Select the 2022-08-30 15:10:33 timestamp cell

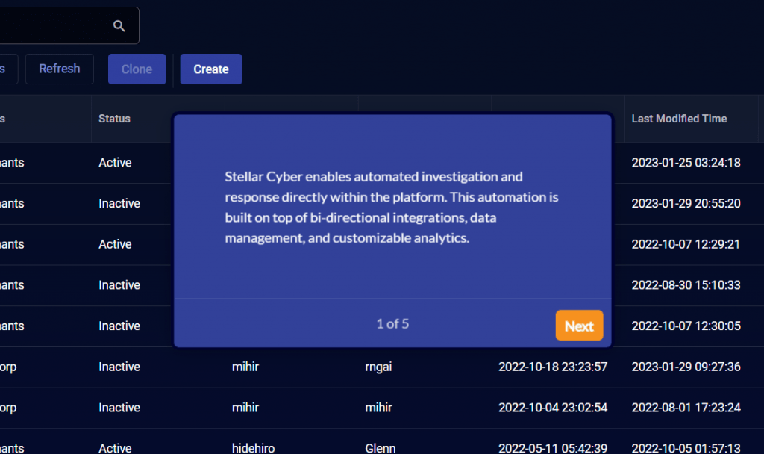click(686, 285)
